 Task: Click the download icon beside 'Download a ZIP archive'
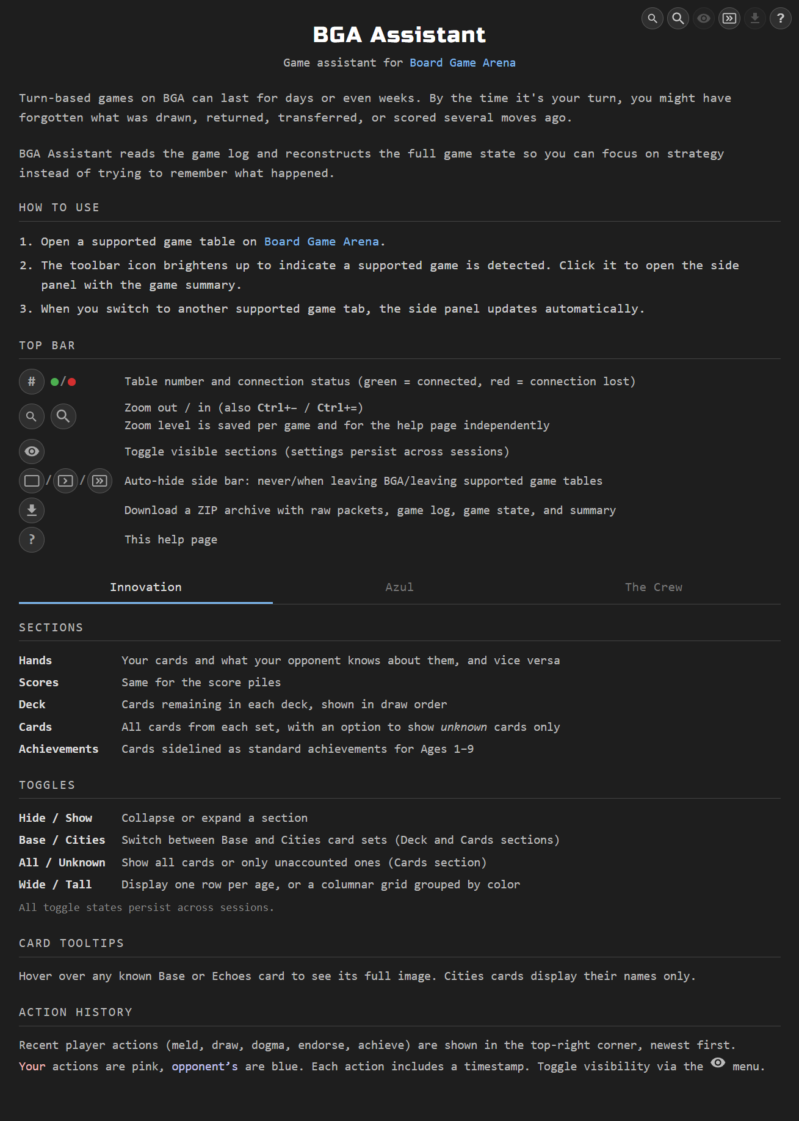coord(32,510)
